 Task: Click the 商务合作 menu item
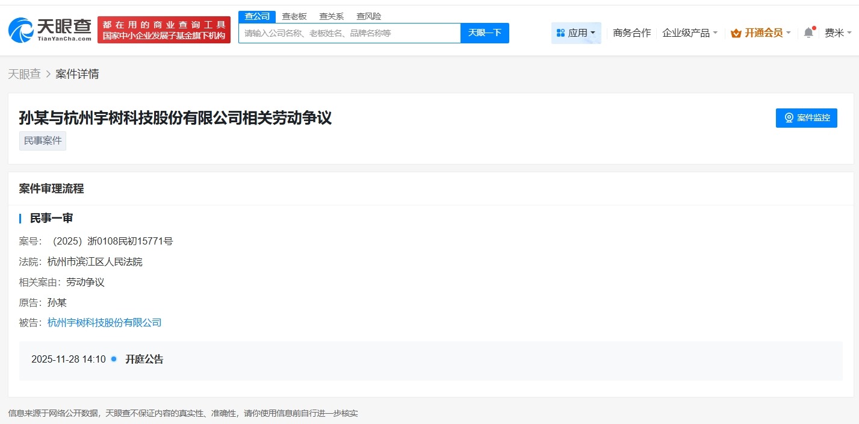tap(631, 33)
